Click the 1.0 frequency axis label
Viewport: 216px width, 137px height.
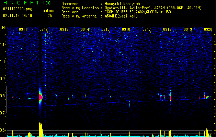tap(3, 62)
